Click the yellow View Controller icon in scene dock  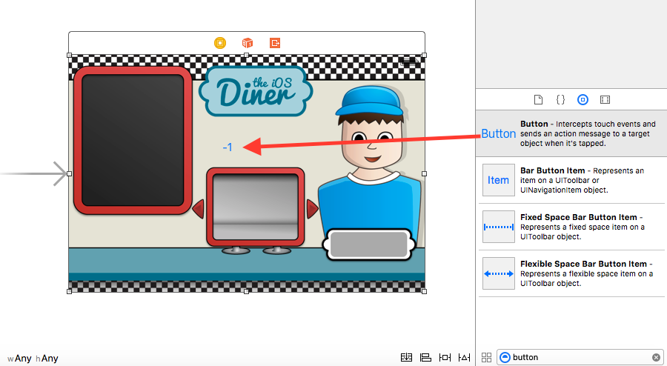(x=220, y=43)
